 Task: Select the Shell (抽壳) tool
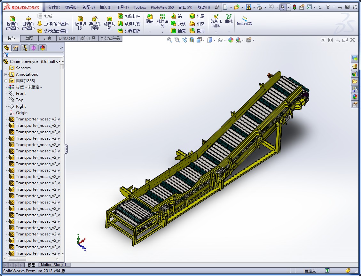[178, 31]
